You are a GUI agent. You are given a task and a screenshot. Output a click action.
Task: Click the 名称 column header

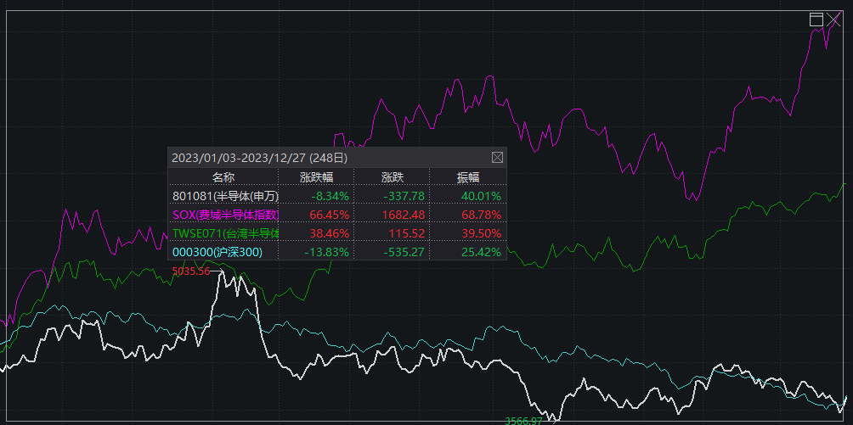tap(223, 177)
